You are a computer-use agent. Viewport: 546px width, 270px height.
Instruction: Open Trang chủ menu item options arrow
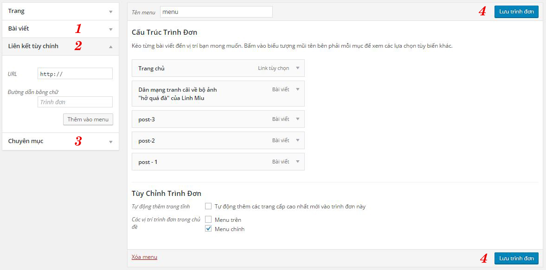click(297, 68)
